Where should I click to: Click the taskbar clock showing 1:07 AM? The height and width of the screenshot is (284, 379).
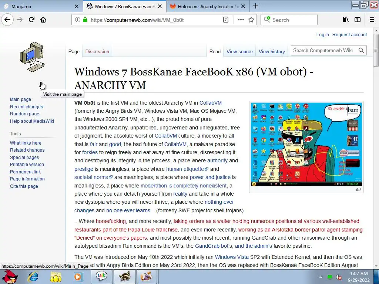359,277
